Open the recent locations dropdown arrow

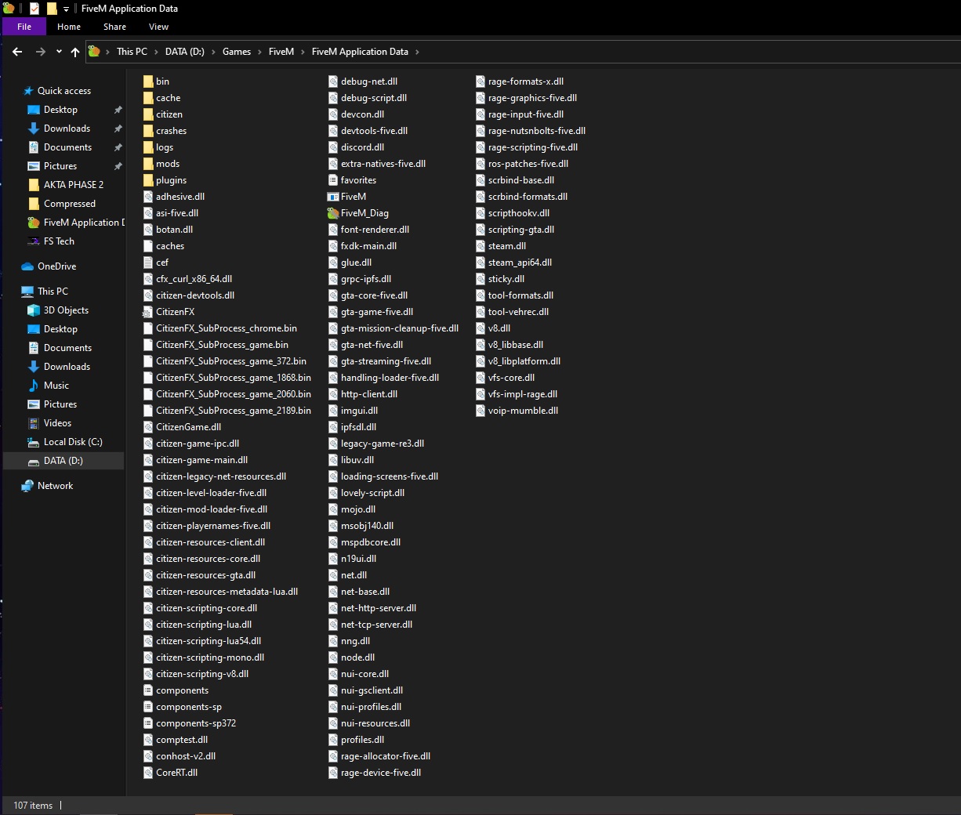tap(59, 52)
